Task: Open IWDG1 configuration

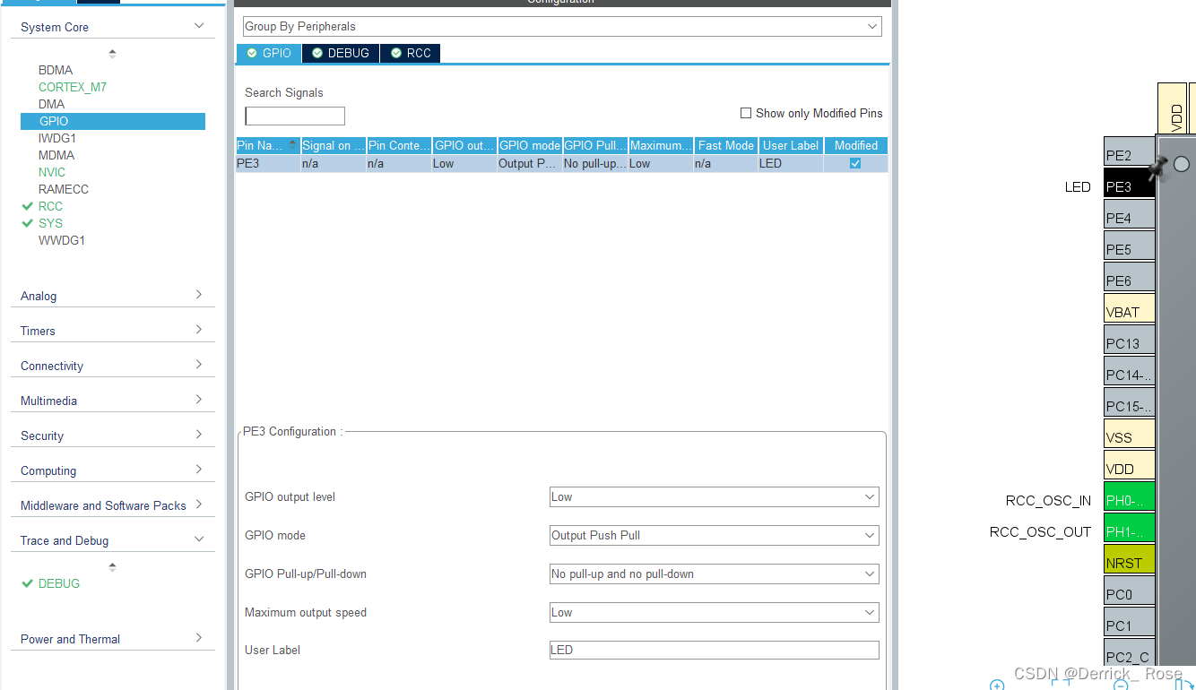Action: (x=57, y=138)
